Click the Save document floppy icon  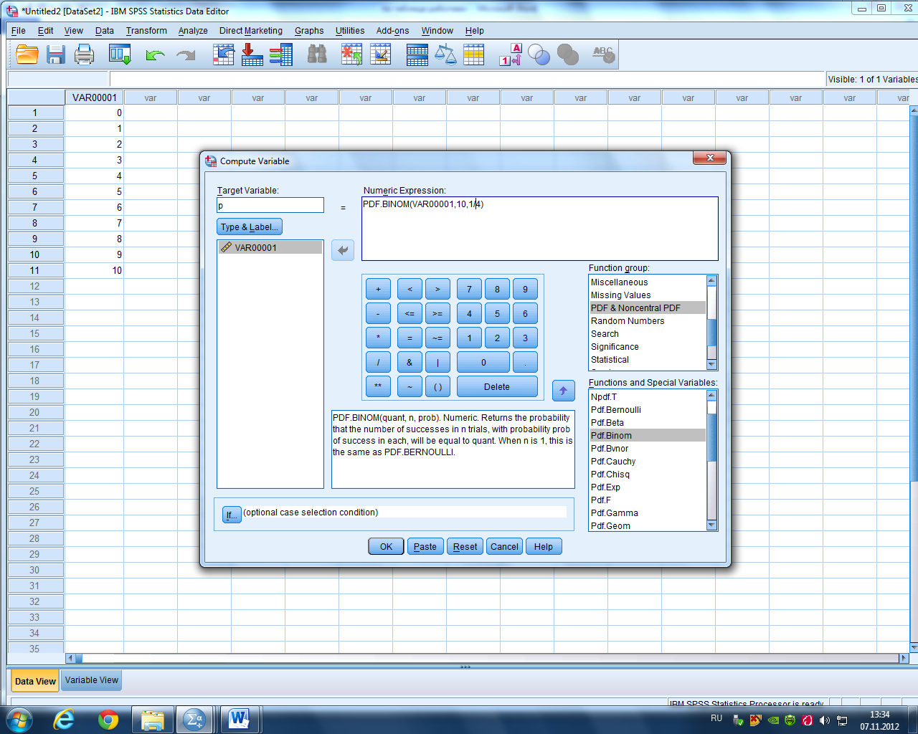[x=56, y=54]
